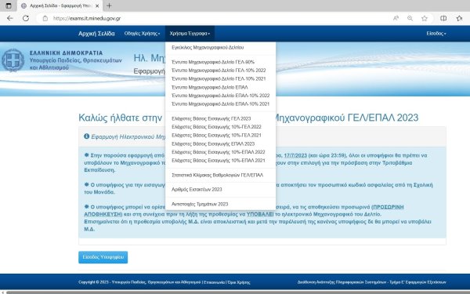Click the underlined ΠΡΟΣΩΡΙΝΗ text

coord(389,207)
